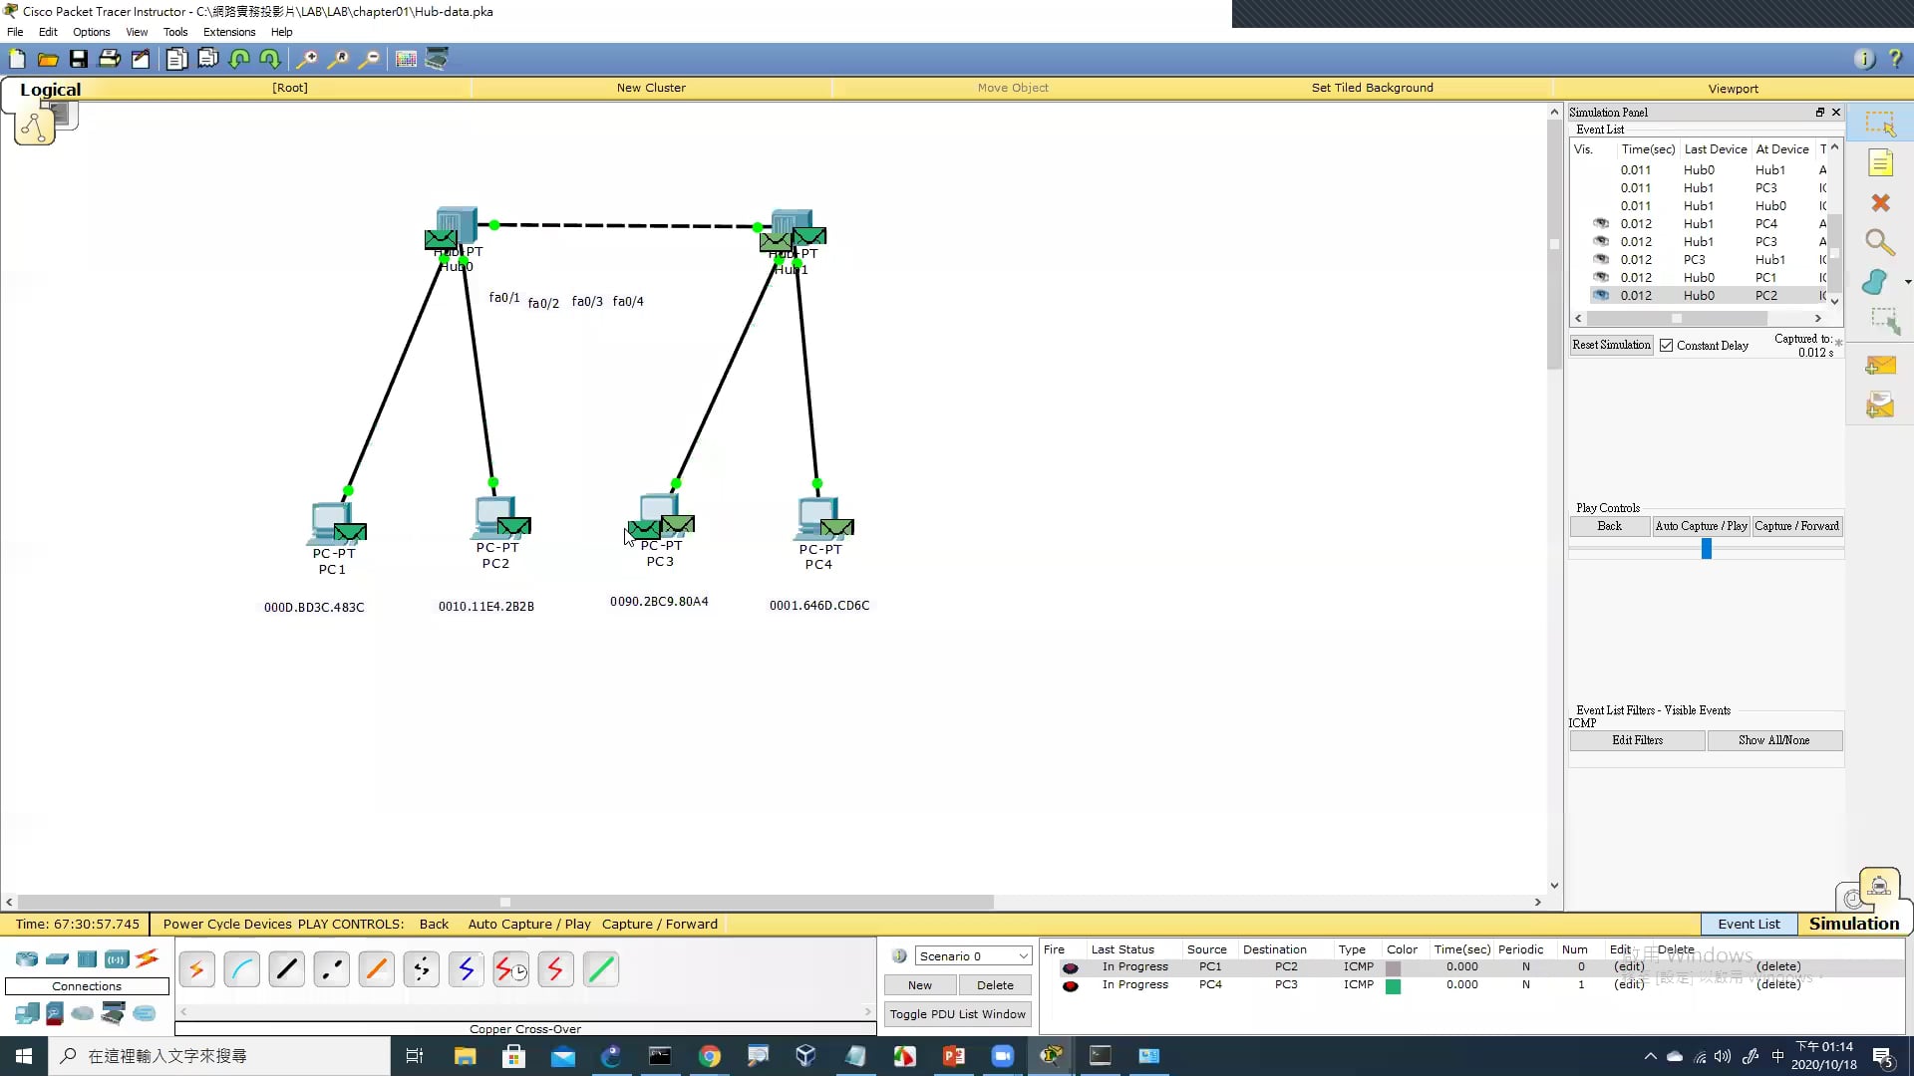
Task: Pick the automatic connection lightning bolt
Action: click(196, 968)
